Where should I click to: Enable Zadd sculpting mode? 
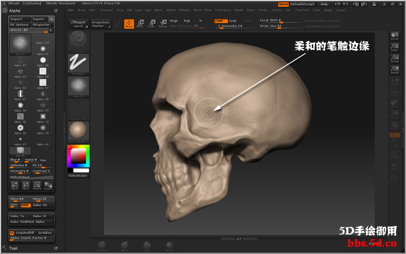click(x=221, y=21)
